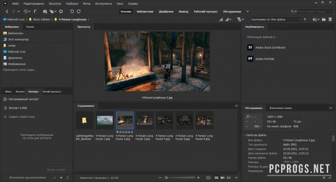The width and height of the screenshot is (336, 182).
Task: Switch to the Метаданные workspace
Action: tap(232, 12)
